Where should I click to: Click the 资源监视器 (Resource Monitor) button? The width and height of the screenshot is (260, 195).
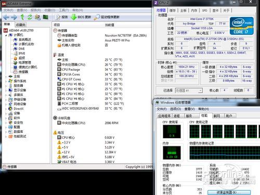229,192
